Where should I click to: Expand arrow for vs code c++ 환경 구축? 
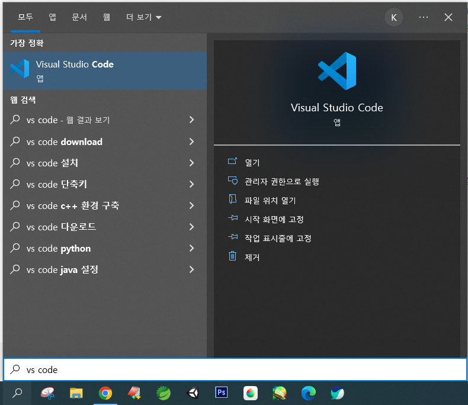[191, 205]
